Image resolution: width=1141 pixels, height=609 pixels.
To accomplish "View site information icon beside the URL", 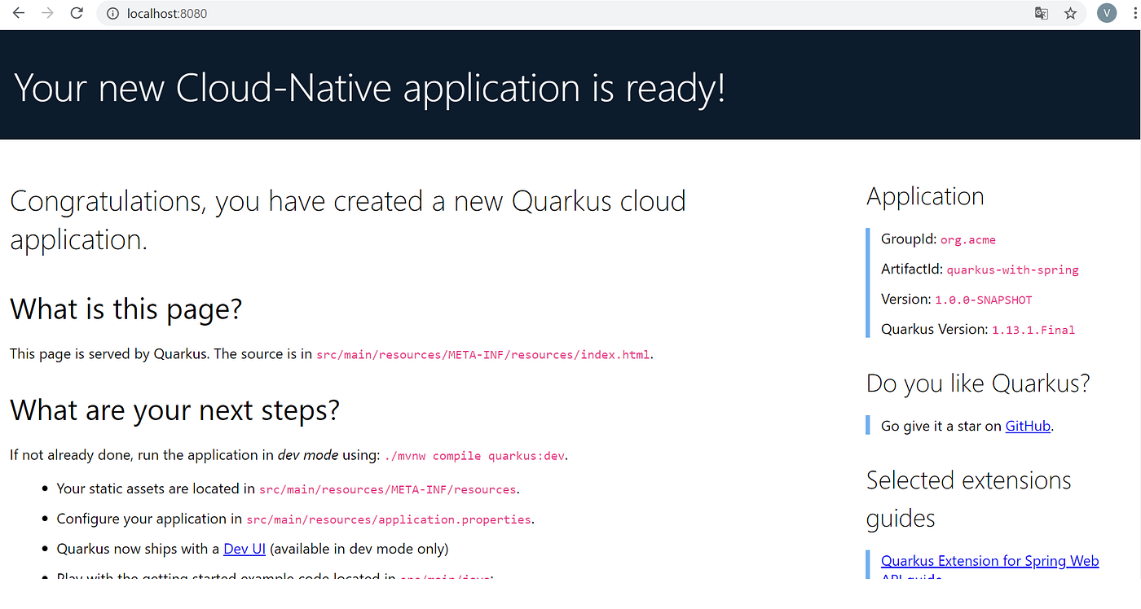I will (x=113, y=13).
